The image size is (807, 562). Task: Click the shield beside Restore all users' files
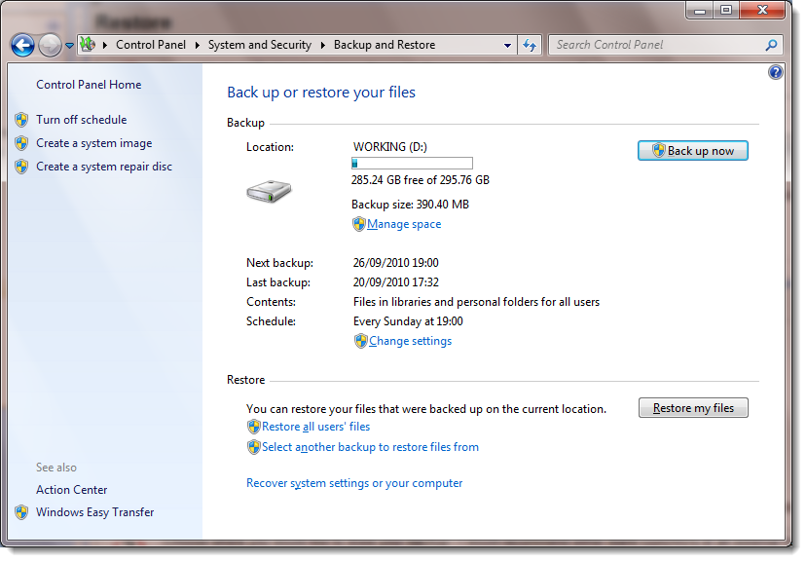252,426
